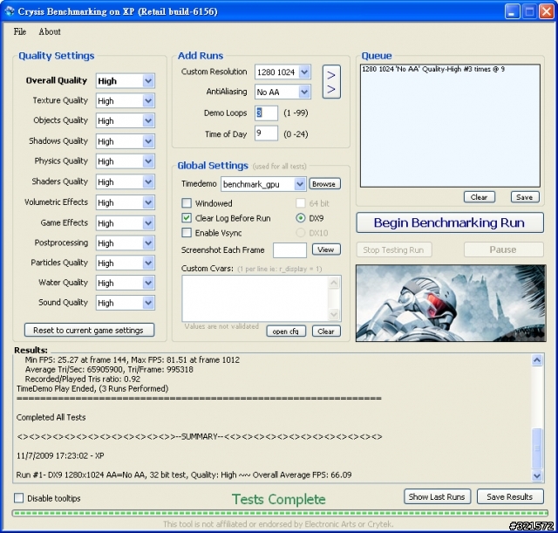Click Show Last Runs
The width and height of the screenshot is (558, 533).
tap(437, 496)
